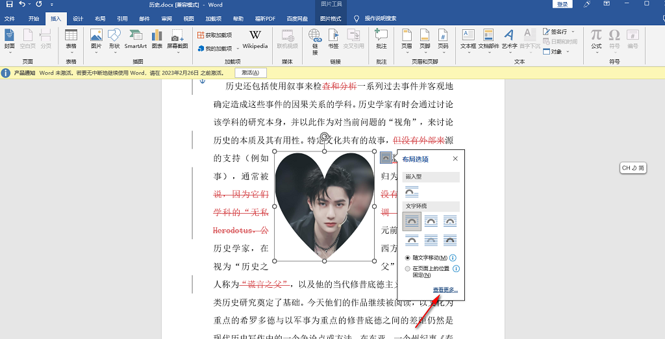Viewport: 665px width, 339px height.
Task: Insert SmartArt graphic
Action: pos(136,39)
